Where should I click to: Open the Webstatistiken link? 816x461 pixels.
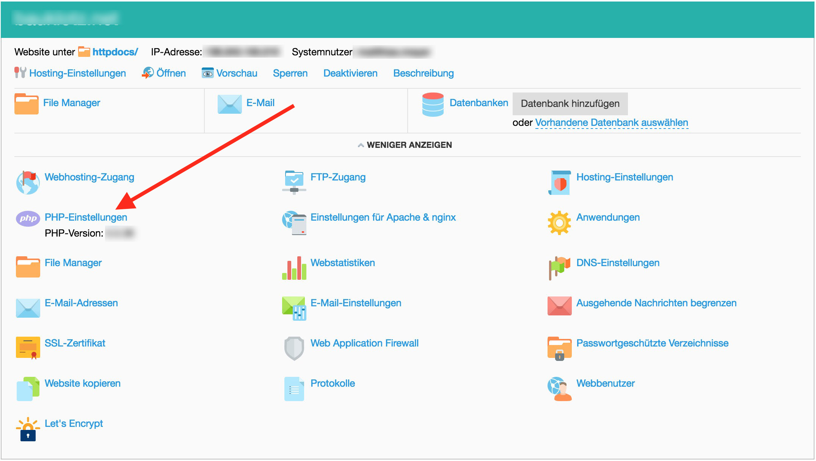pos(343,263)
